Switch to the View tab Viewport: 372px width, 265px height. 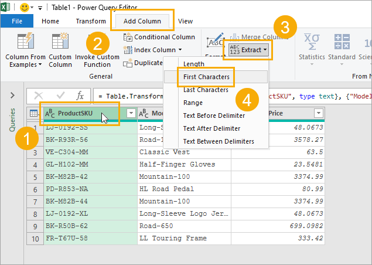tap(185, 21)
